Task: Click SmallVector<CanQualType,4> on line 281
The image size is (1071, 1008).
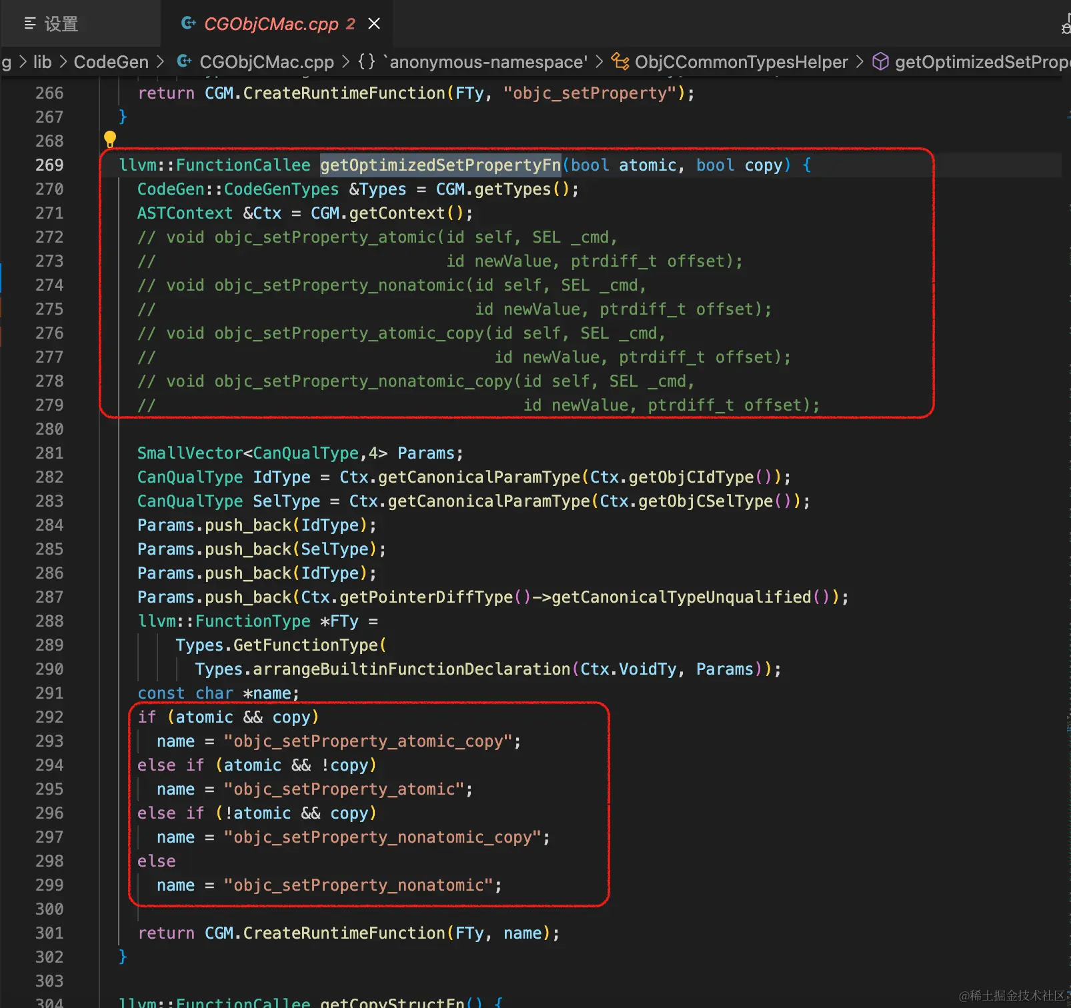Action: coord(262,453)
